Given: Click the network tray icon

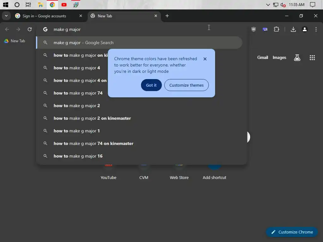Looking at the screenshot, I should pyautogui.click(x=275, y=5).
